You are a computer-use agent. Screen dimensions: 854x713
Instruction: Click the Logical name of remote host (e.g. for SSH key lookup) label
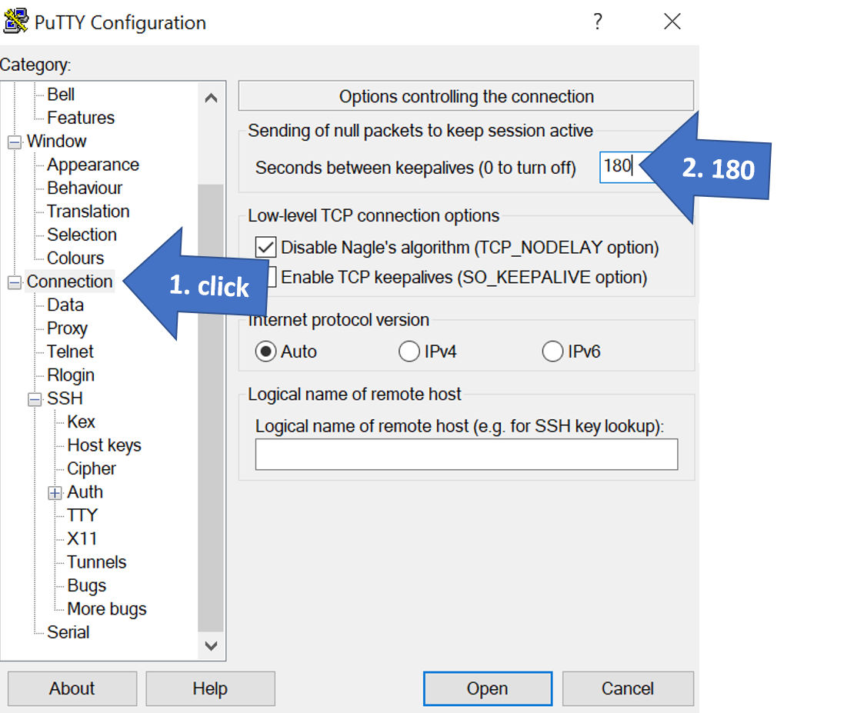(x=459, y=426)
